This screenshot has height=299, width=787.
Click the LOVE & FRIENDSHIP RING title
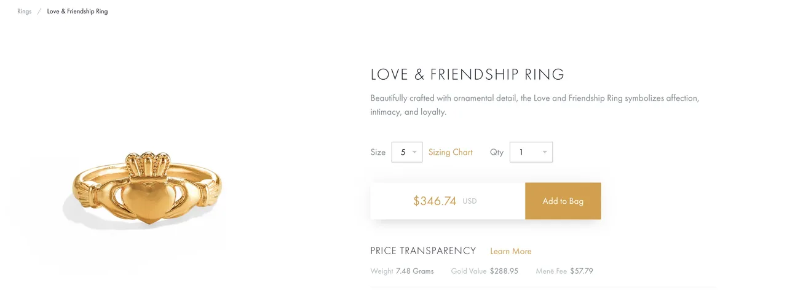pos(467,75)
